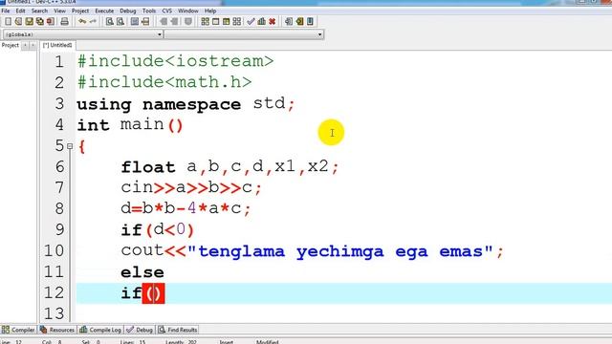Open the (globals) scope dropdown
The height and width of the screenshot is (344, 612).
coord(83,34)
